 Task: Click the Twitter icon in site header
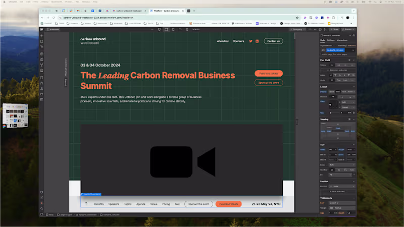pyautogui.click(x=250, y=41)
